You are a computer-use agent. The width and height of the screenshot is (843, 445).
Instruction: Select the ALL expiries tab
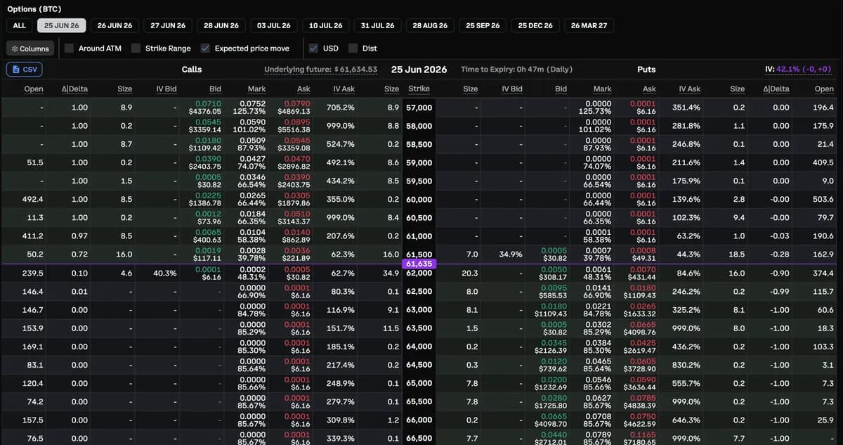(x=19, y=25)
